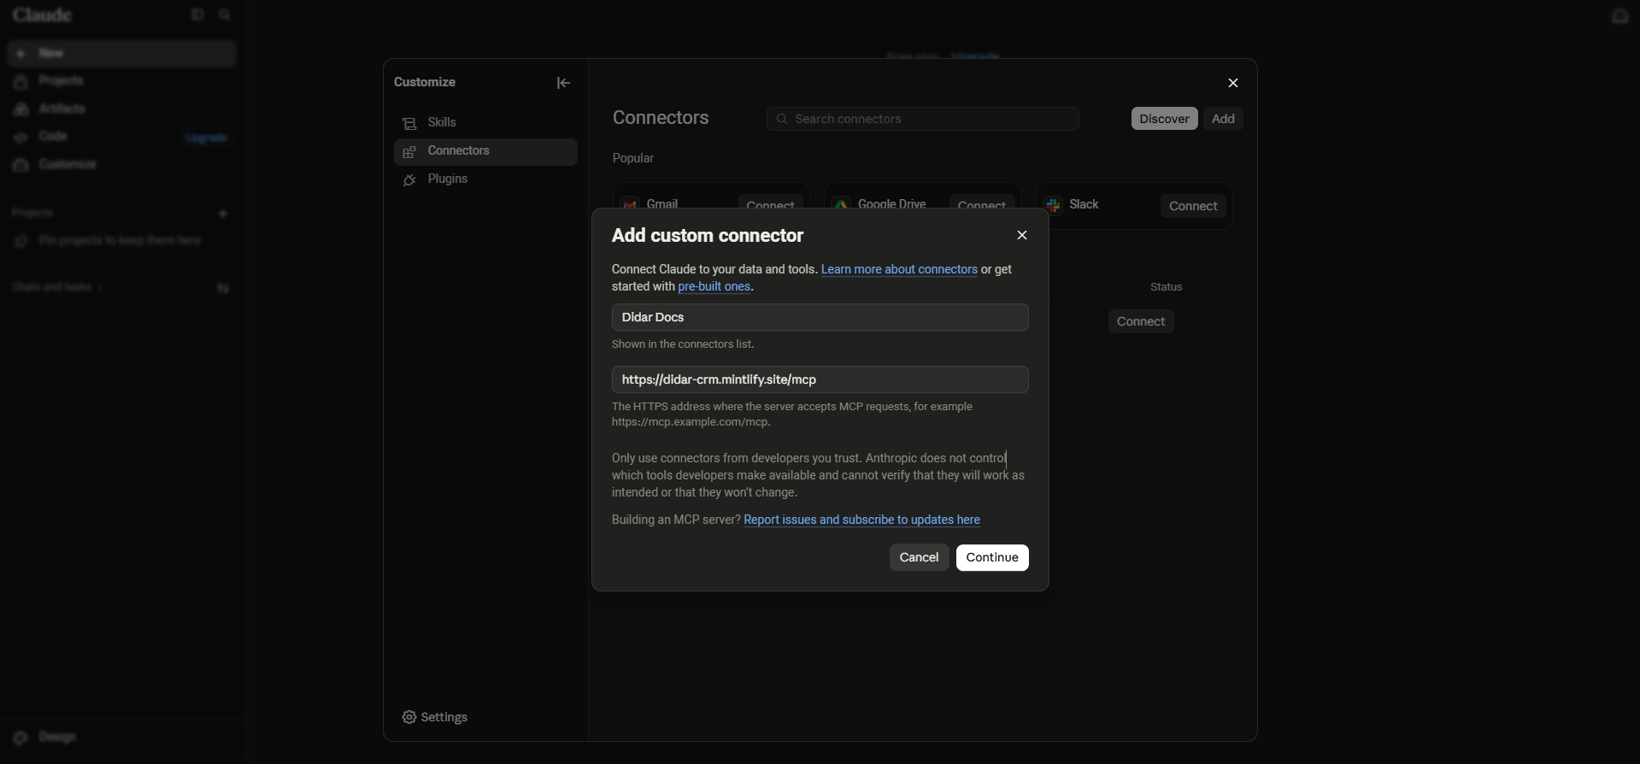Click the Search connectors field
The image size is (1640, 764).
923,119
